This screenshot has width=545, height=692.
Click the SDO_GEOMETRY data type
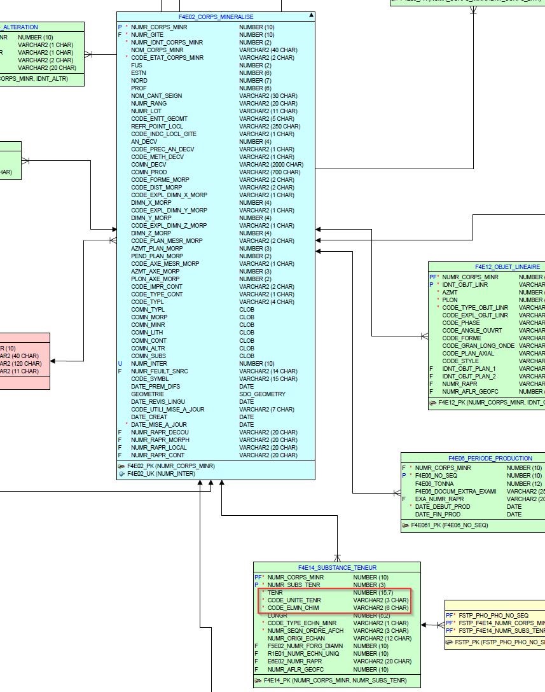tap(262, 394)
